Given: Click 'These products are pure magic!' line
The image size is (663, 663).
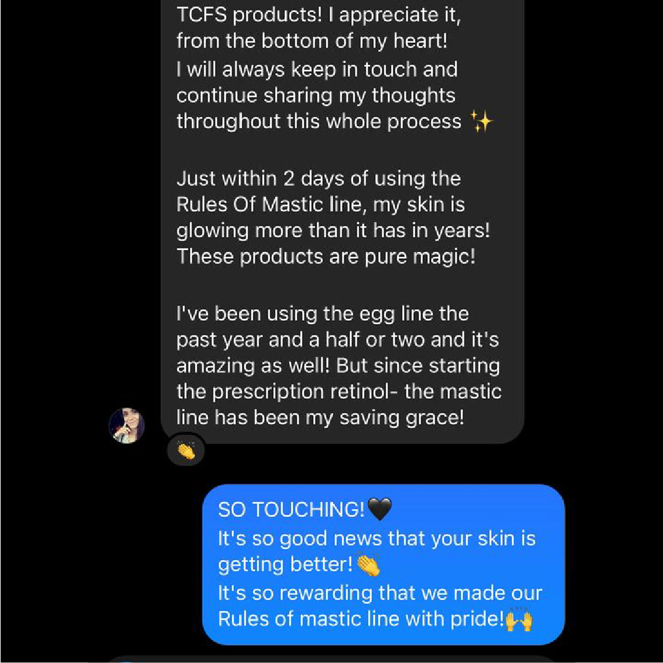Looking at the screenshot, I should pos(326,256).
